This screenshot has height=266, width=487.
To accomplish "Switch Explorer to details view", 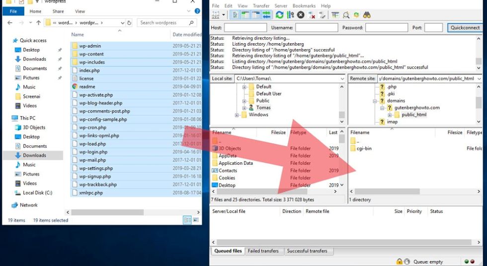I will point(187,220).
